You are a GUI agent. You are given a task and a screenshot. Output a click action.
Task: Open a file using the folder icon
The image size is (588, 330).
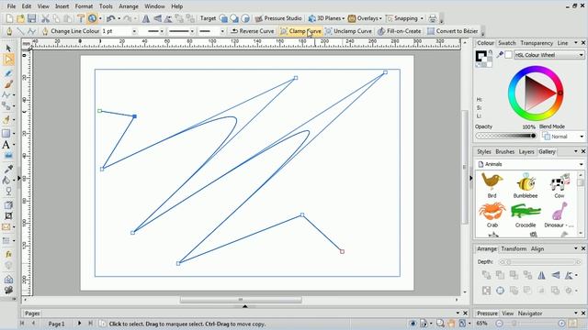coord(20,18)
